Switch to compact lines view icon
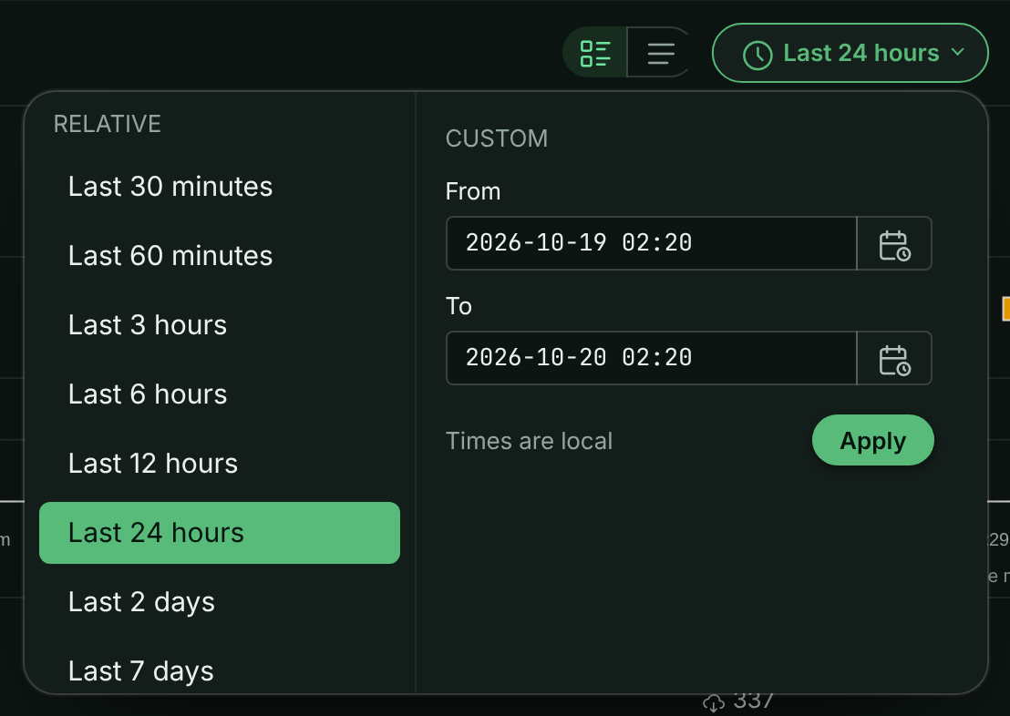1010x716 pixels. pos(660,53)
